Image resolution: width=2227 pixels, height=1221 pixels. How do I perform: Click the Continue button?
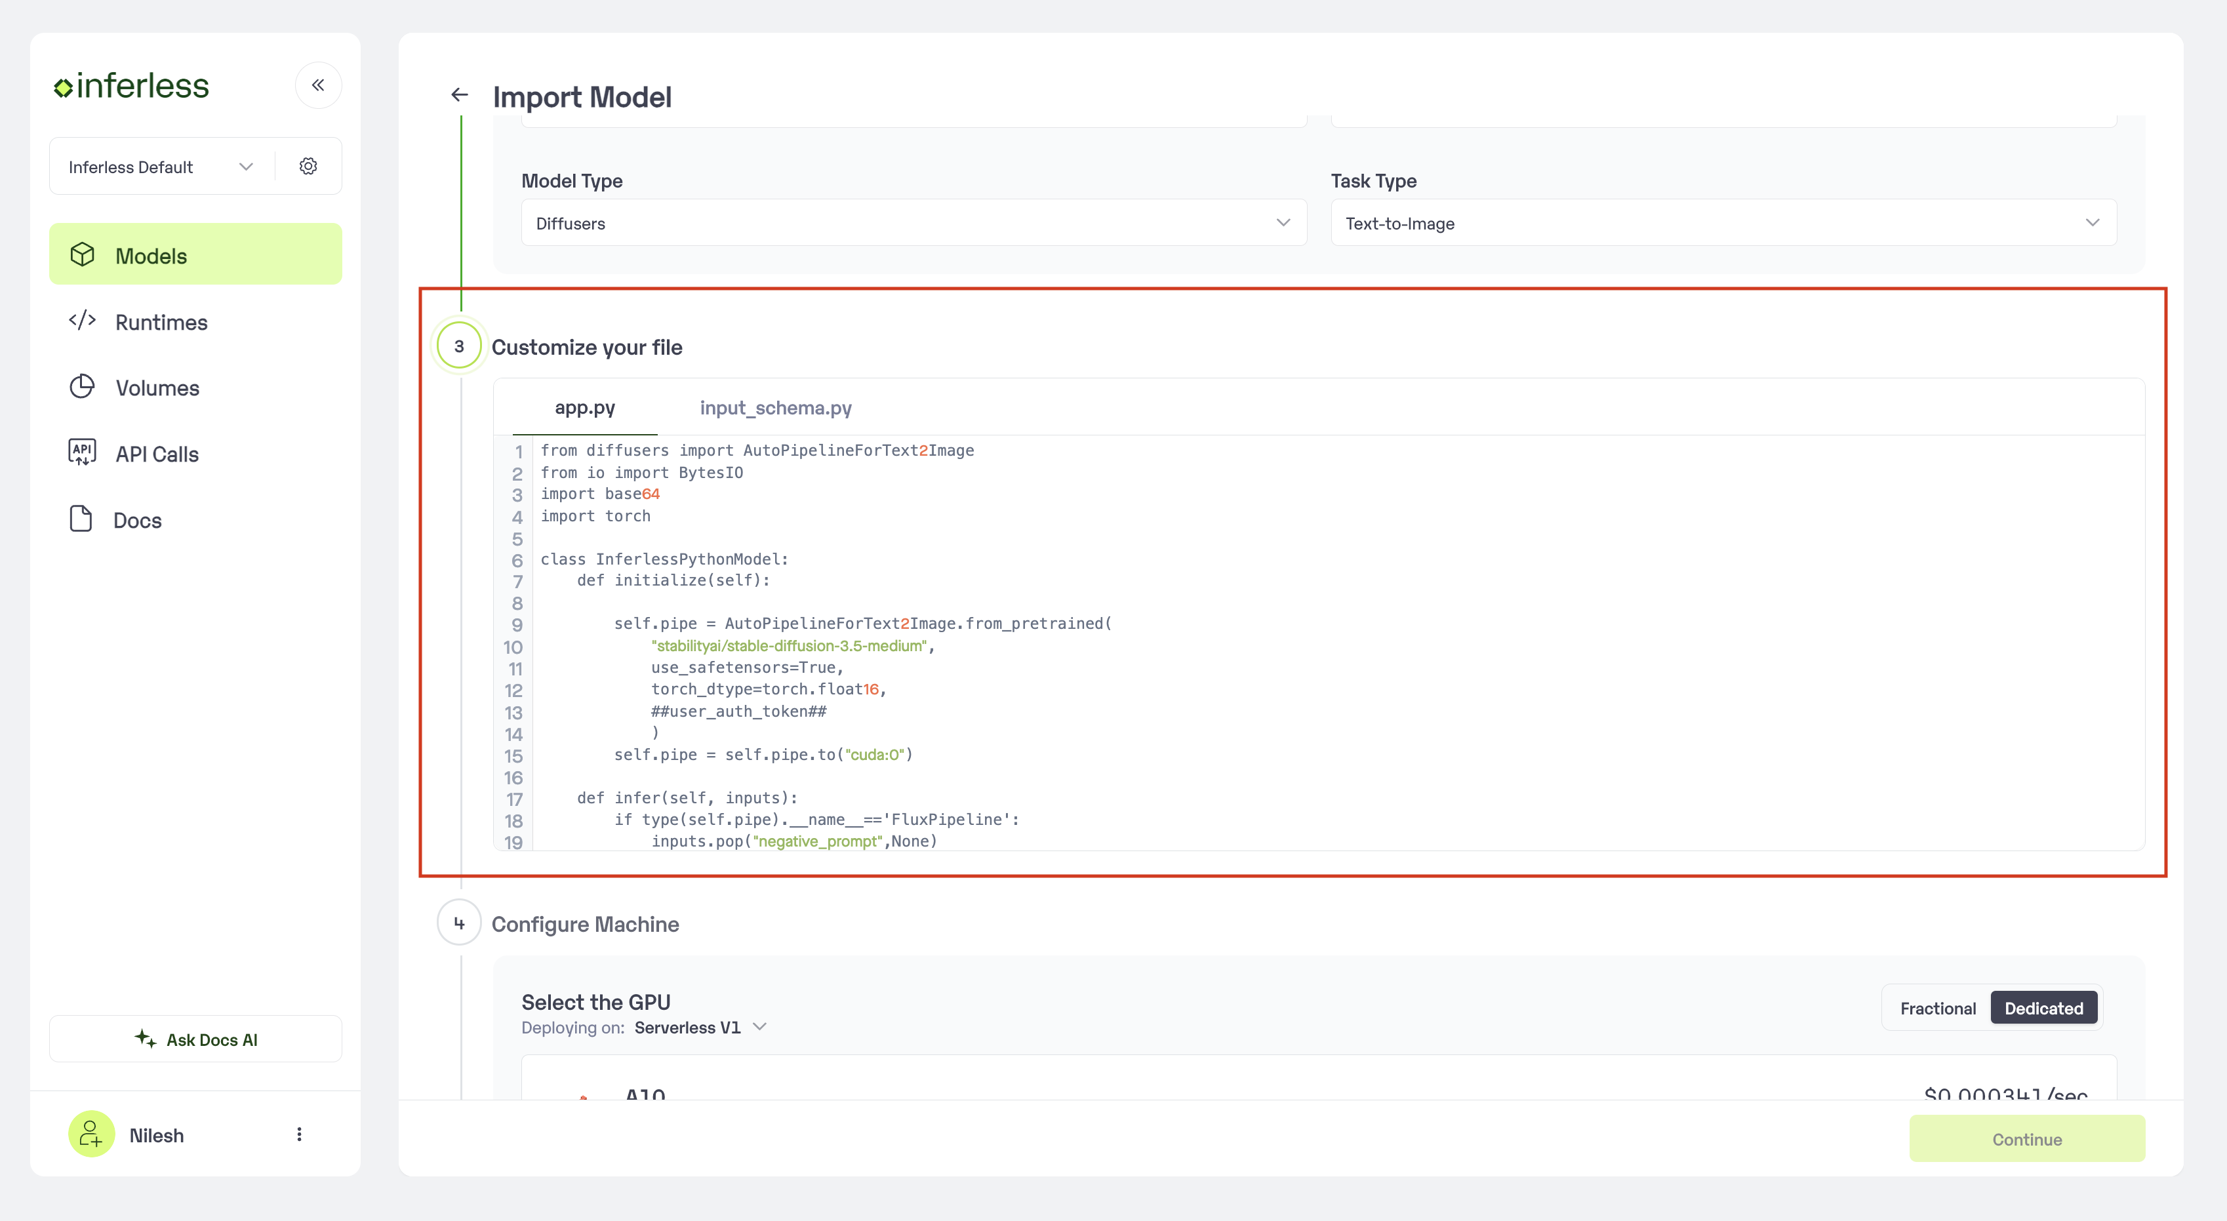2026,1139
